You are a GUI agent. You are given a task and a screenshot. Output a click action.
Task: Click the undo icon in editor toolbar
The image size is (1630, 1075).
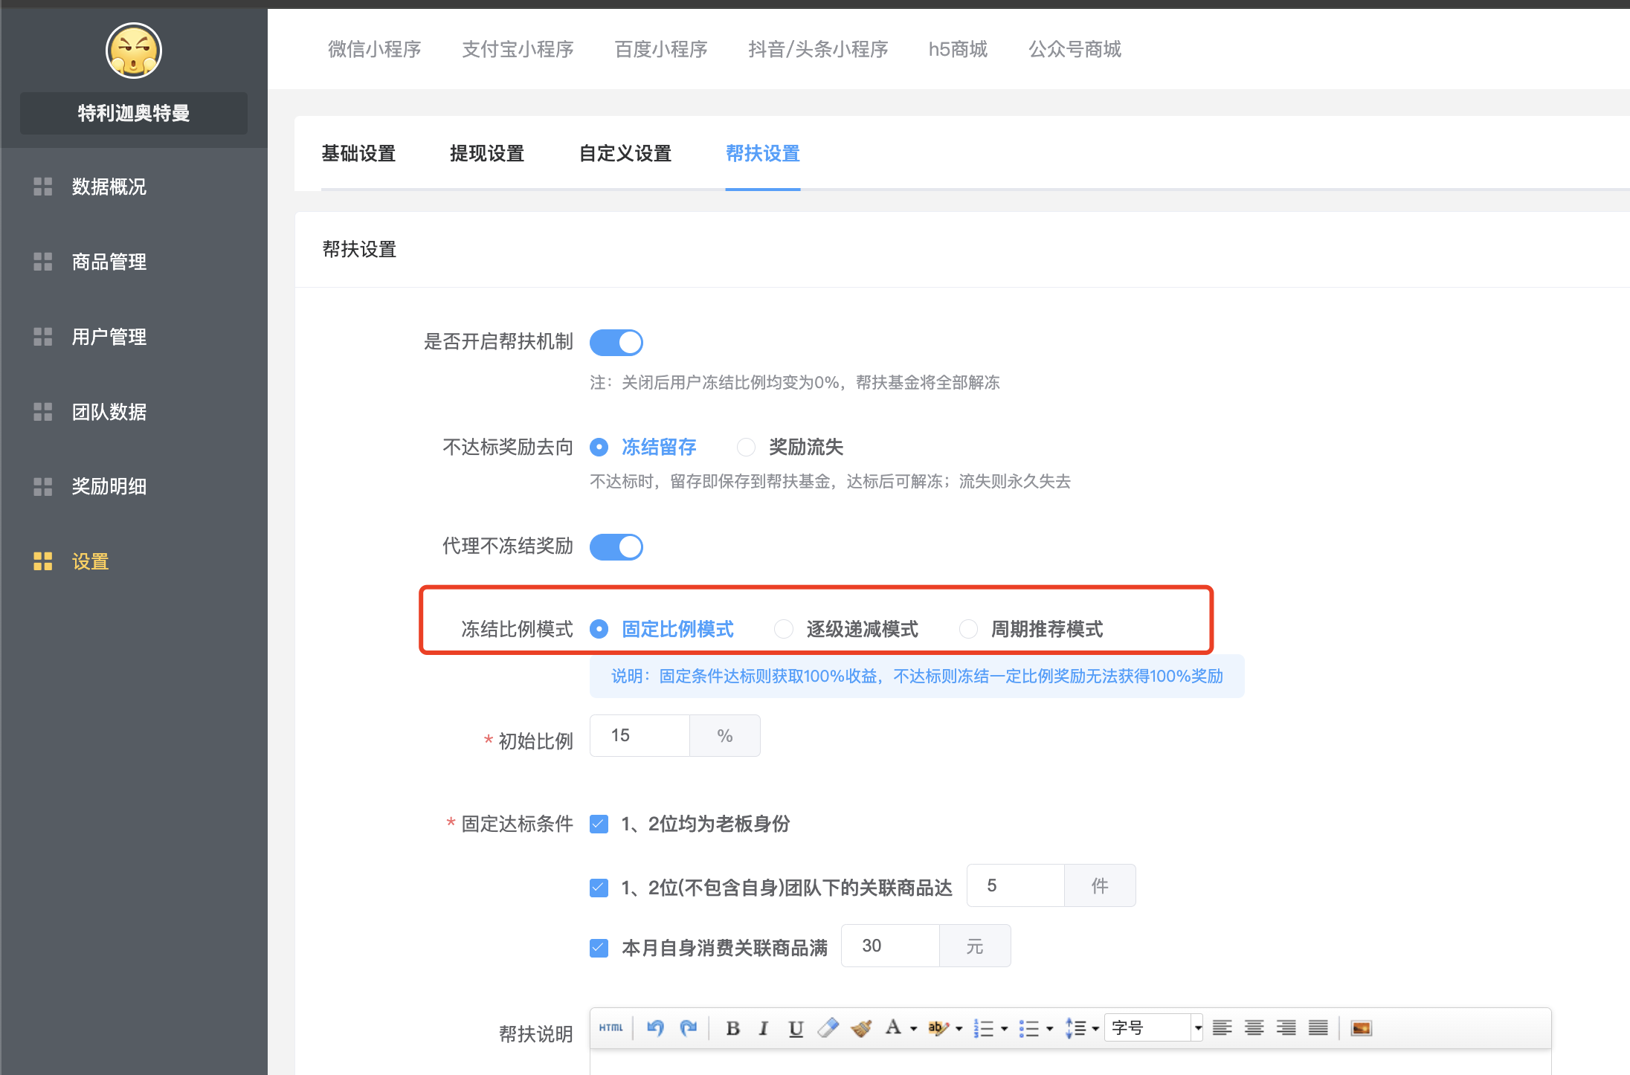[x=655, y=1028]
